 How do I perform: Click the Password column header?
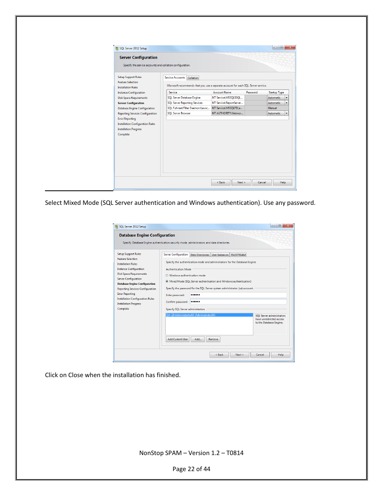click(x=256, y=92)
